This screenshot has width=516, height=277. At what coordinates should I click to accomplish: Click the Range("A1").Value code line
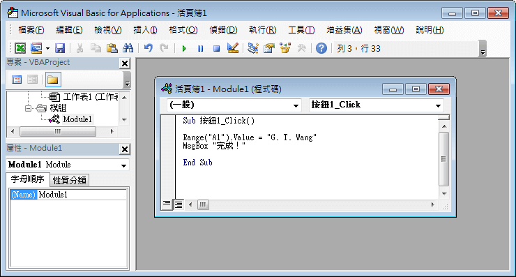pos(250,137)
